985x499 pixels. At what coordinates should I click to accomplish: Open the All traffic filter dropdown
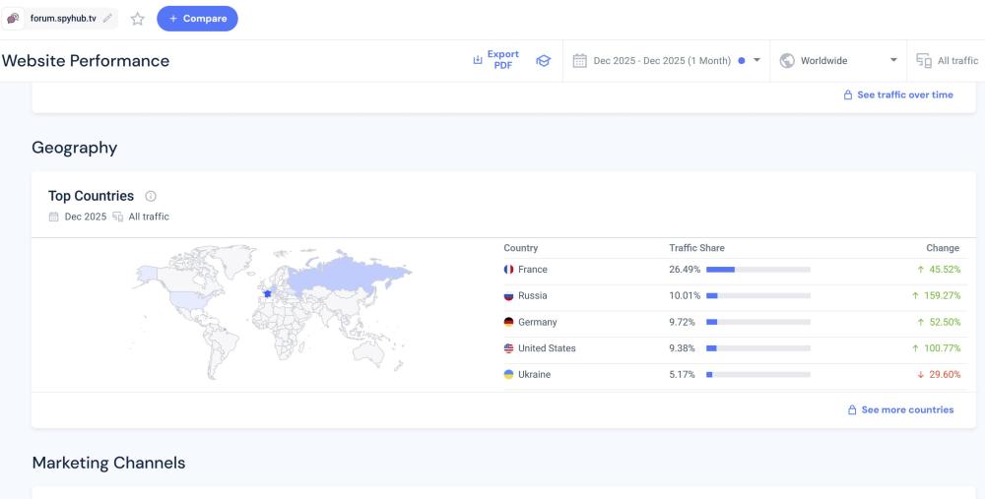pos(948,61)
